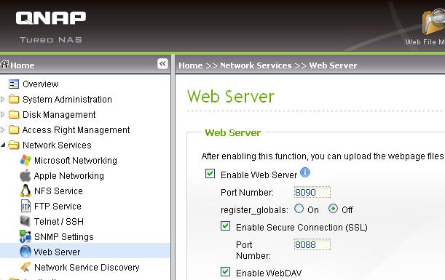This screenshot has width=445, height=280.
Task: Click the Access Right Management folder icon
Action: click(x=14, y=130)
